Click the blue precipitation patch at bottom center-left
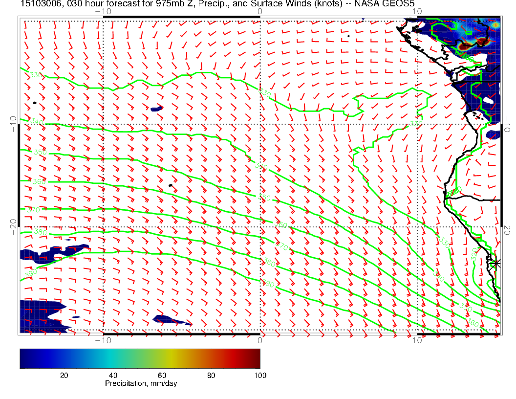The height and width of the screenshot is (399, 516). pos(170,320)
